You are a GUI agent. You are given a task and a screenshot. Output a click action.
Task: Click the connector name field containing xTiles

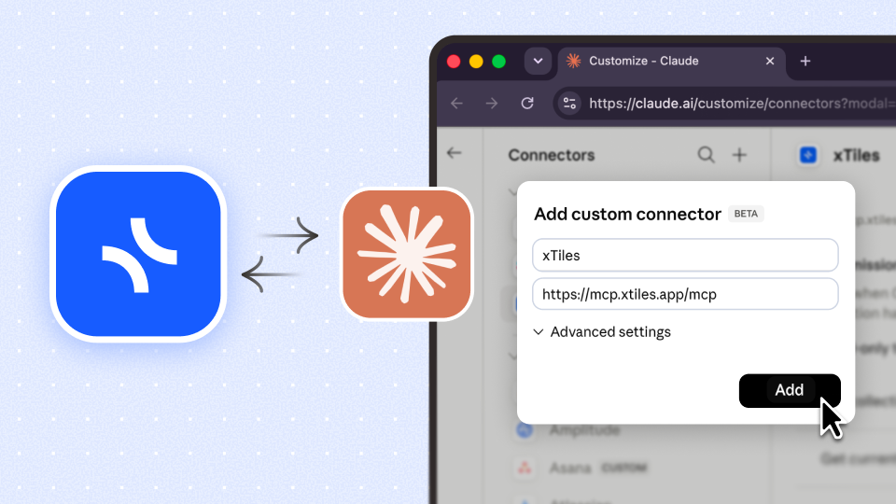(x=685, y=255)
